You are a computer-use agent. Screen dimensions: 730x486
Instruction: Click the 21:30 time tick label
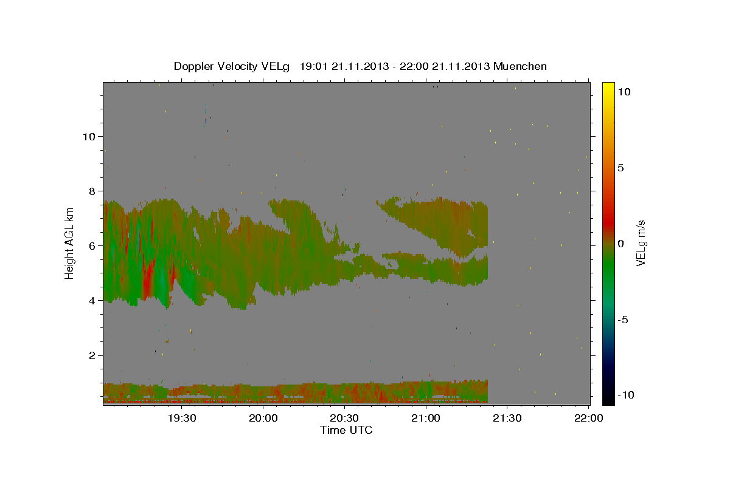pos(507,418)
